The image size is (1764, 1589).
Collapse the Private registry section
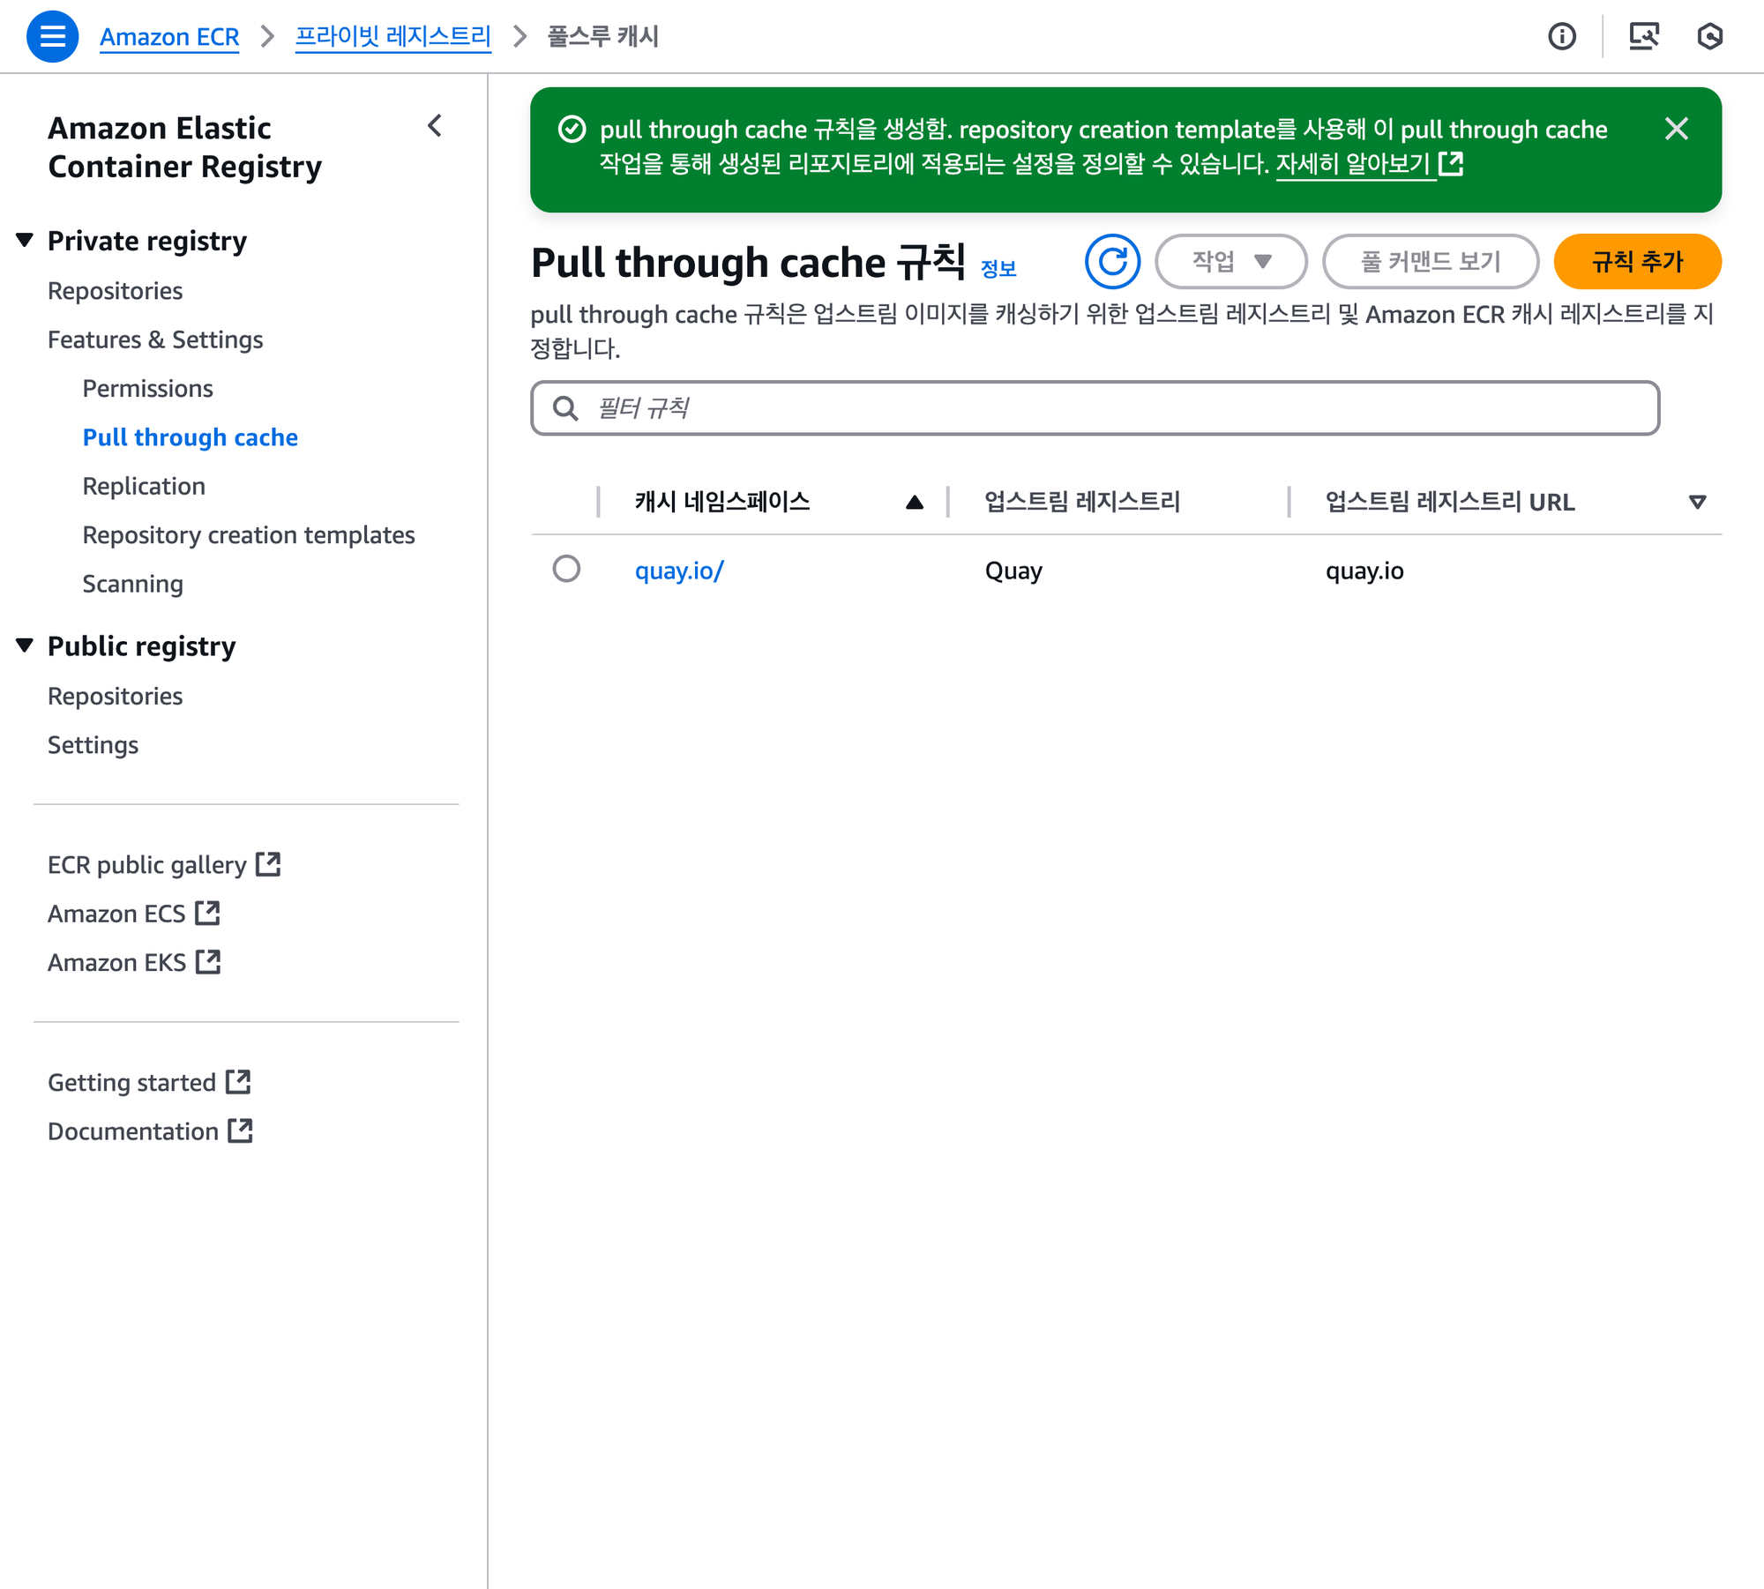[x=25, y=240]
